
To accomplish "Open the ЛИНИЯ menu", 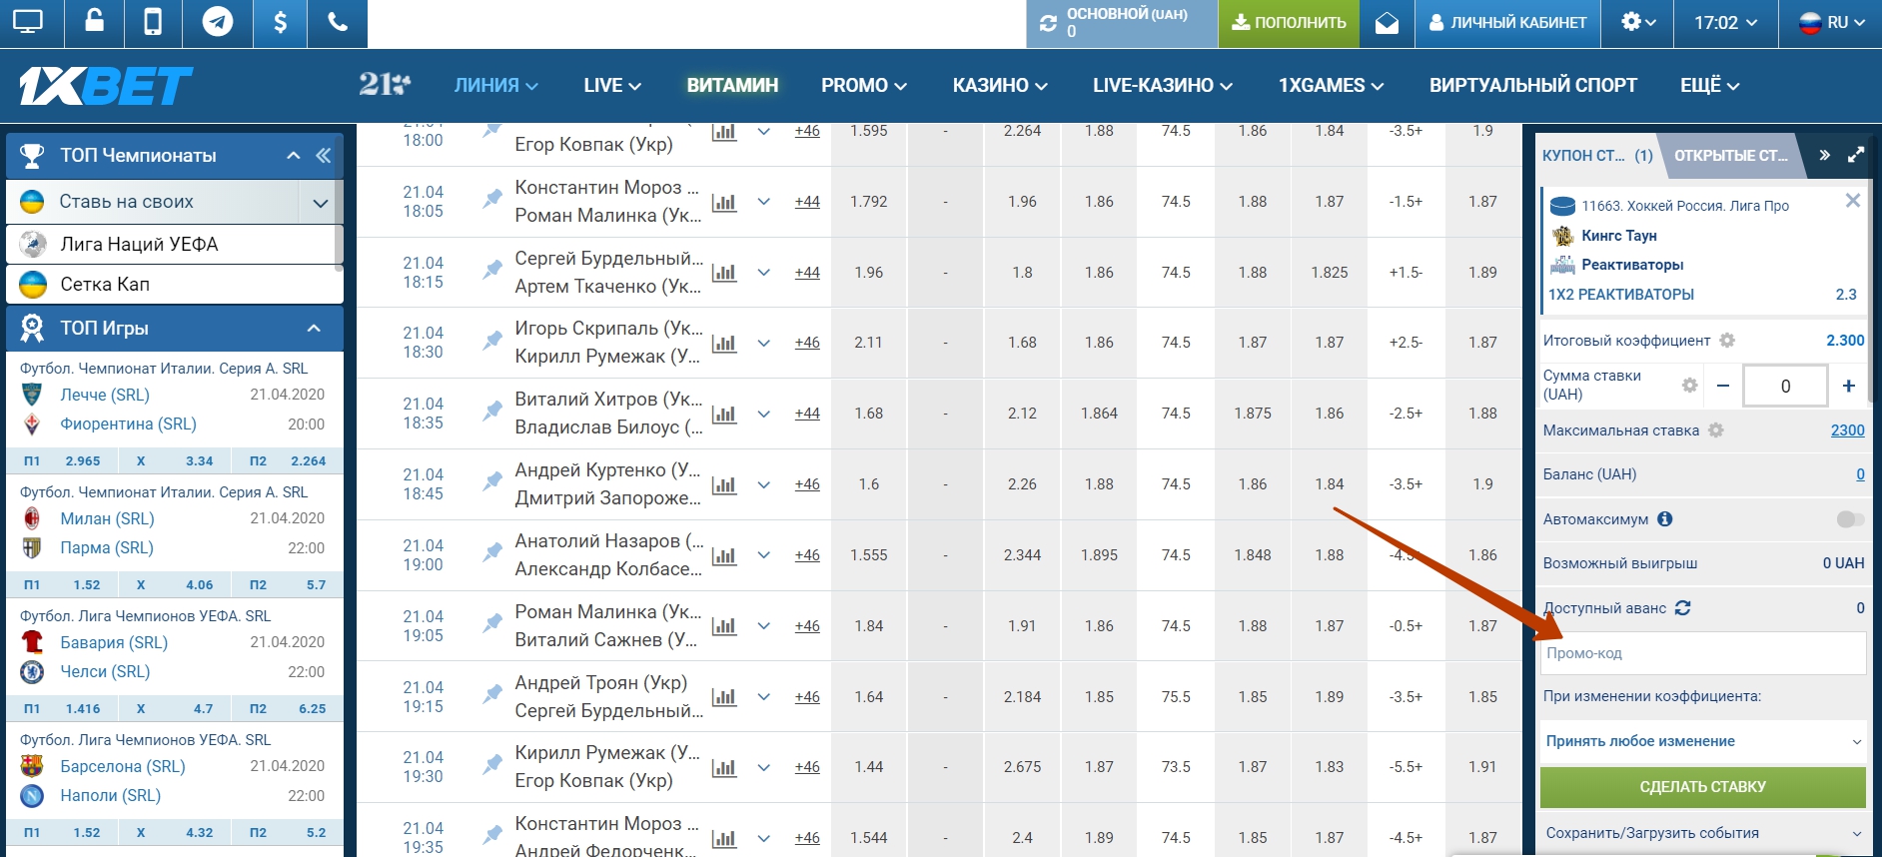I will tap(496, 86).
